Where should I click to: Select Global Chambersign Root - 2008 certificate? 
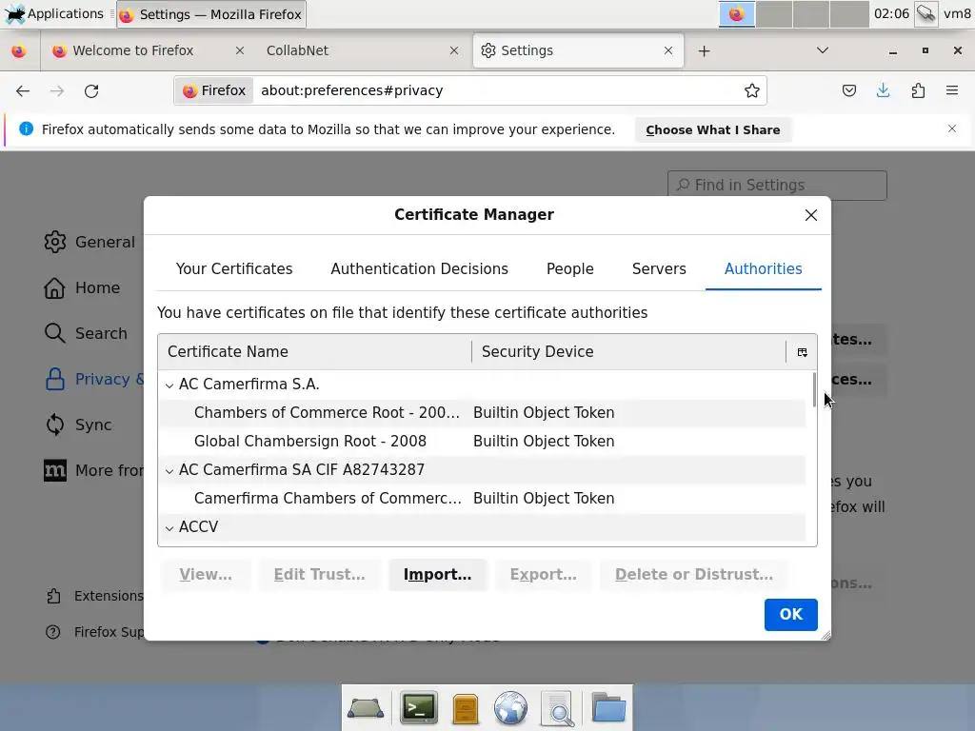(482, 442)
